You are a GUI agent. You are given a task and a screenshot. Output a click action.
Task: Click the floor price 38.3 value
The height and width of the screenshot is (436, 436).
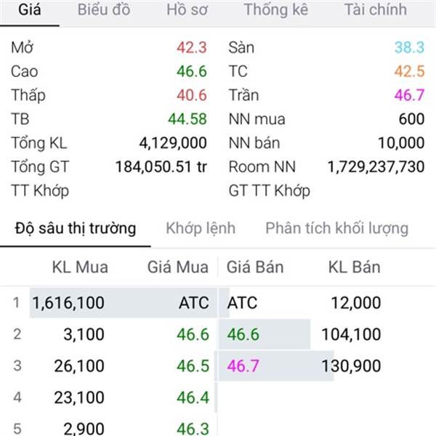coord(409,47)
